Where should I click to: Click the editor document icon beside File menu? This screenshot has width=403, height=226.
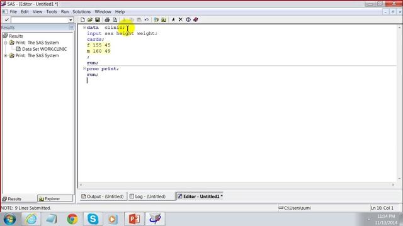pyautogui.click(x=4, y=12)
